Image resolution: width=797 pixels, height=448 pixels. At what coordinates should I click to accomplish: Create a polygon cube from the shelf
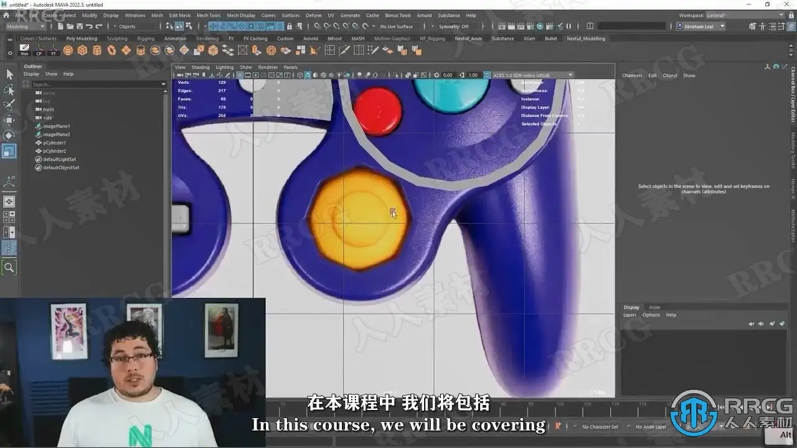tap(82, 50)
